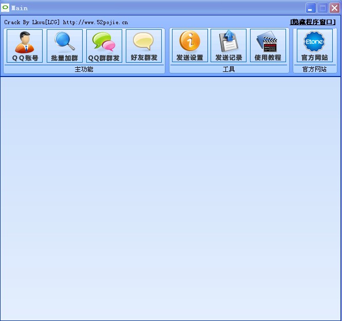342x321 pixels.
Task: Click the 工具 group label
Action: (229, 69)
